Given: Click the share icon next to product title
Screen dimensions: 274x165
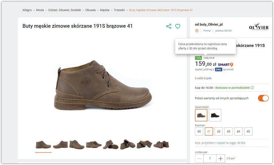Looking at the screenshot, I should [169, 26].
